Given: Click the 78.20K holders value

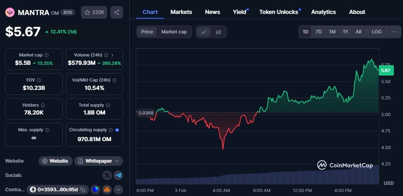Looking at the screenshot, I should (x=34, y=113).
